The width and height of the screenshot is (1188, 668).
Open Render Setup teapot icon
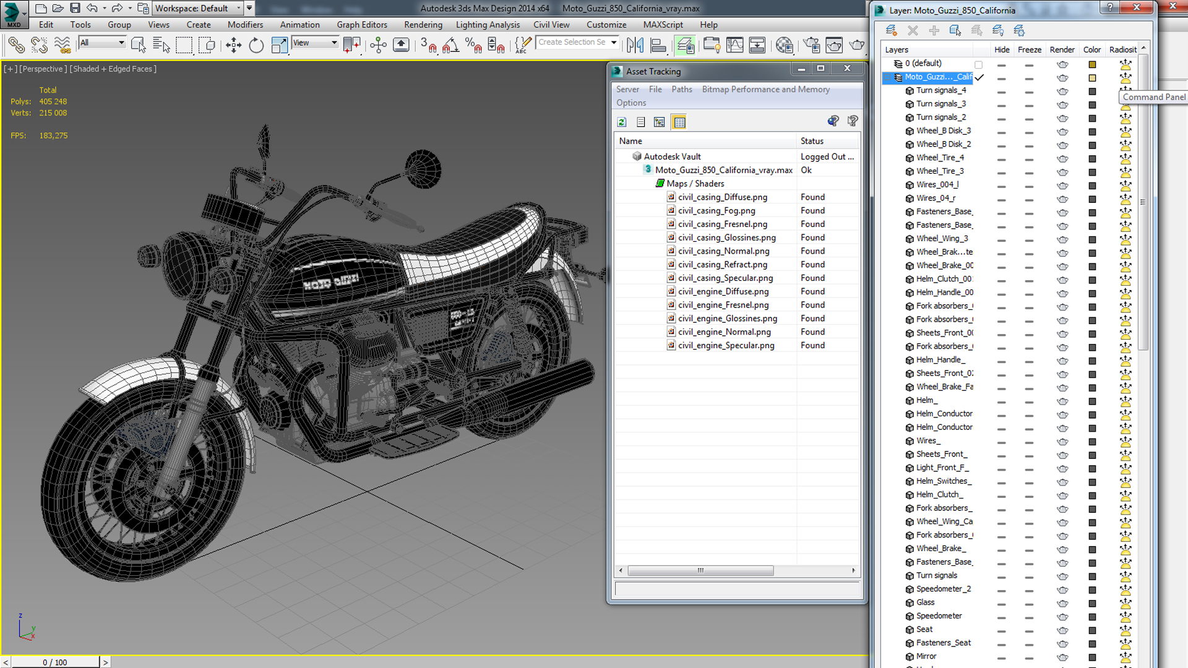[811, 45]
